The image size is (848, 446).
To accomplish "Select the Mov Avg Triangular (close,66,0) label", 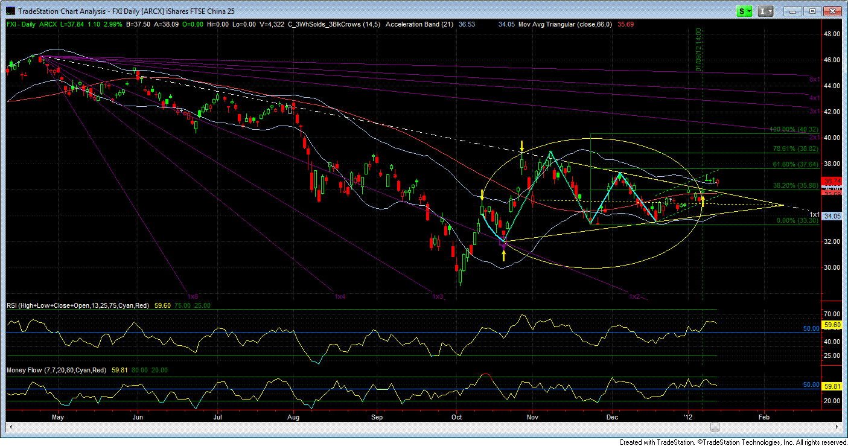I will pos(566,25).
